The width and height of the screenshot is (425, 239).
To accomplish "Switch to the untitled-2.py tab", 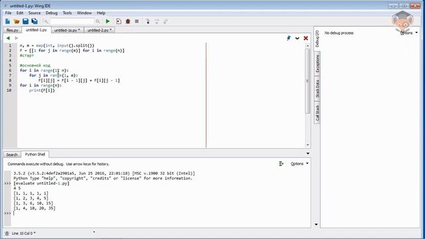I will [100, 30].
